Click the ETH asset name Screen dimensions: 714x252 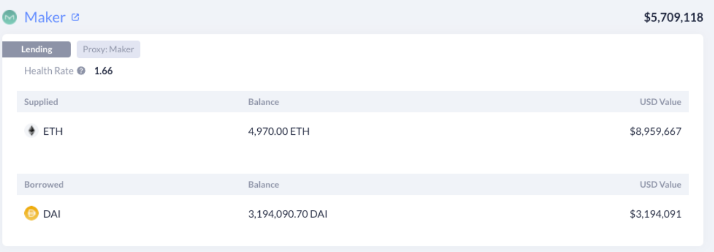[53, 131]
